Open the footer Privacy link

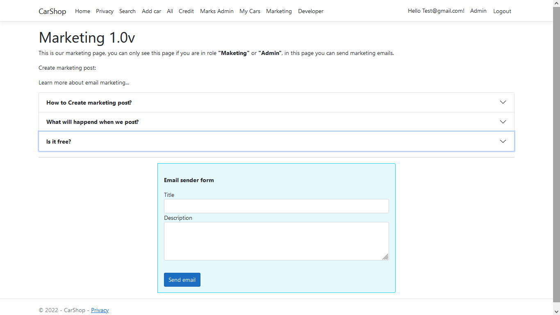tap(100, 310)
